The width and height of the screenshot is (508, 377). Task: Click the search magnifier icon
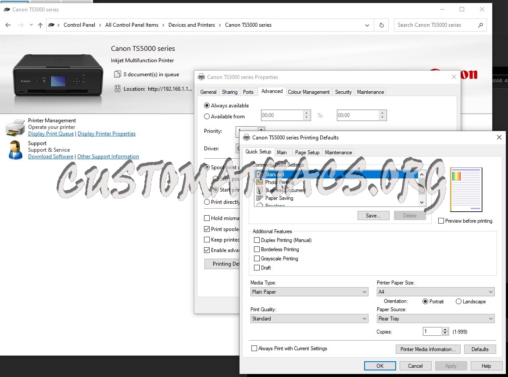point(480,25)
